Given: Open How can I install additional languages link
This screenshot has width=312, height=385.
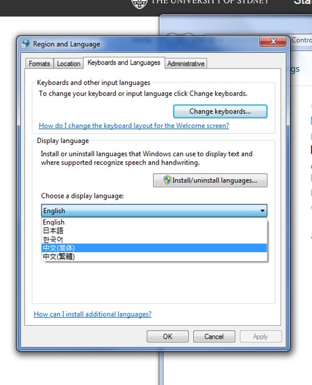Looking at the screenshot, I should (x=92, y=314).
